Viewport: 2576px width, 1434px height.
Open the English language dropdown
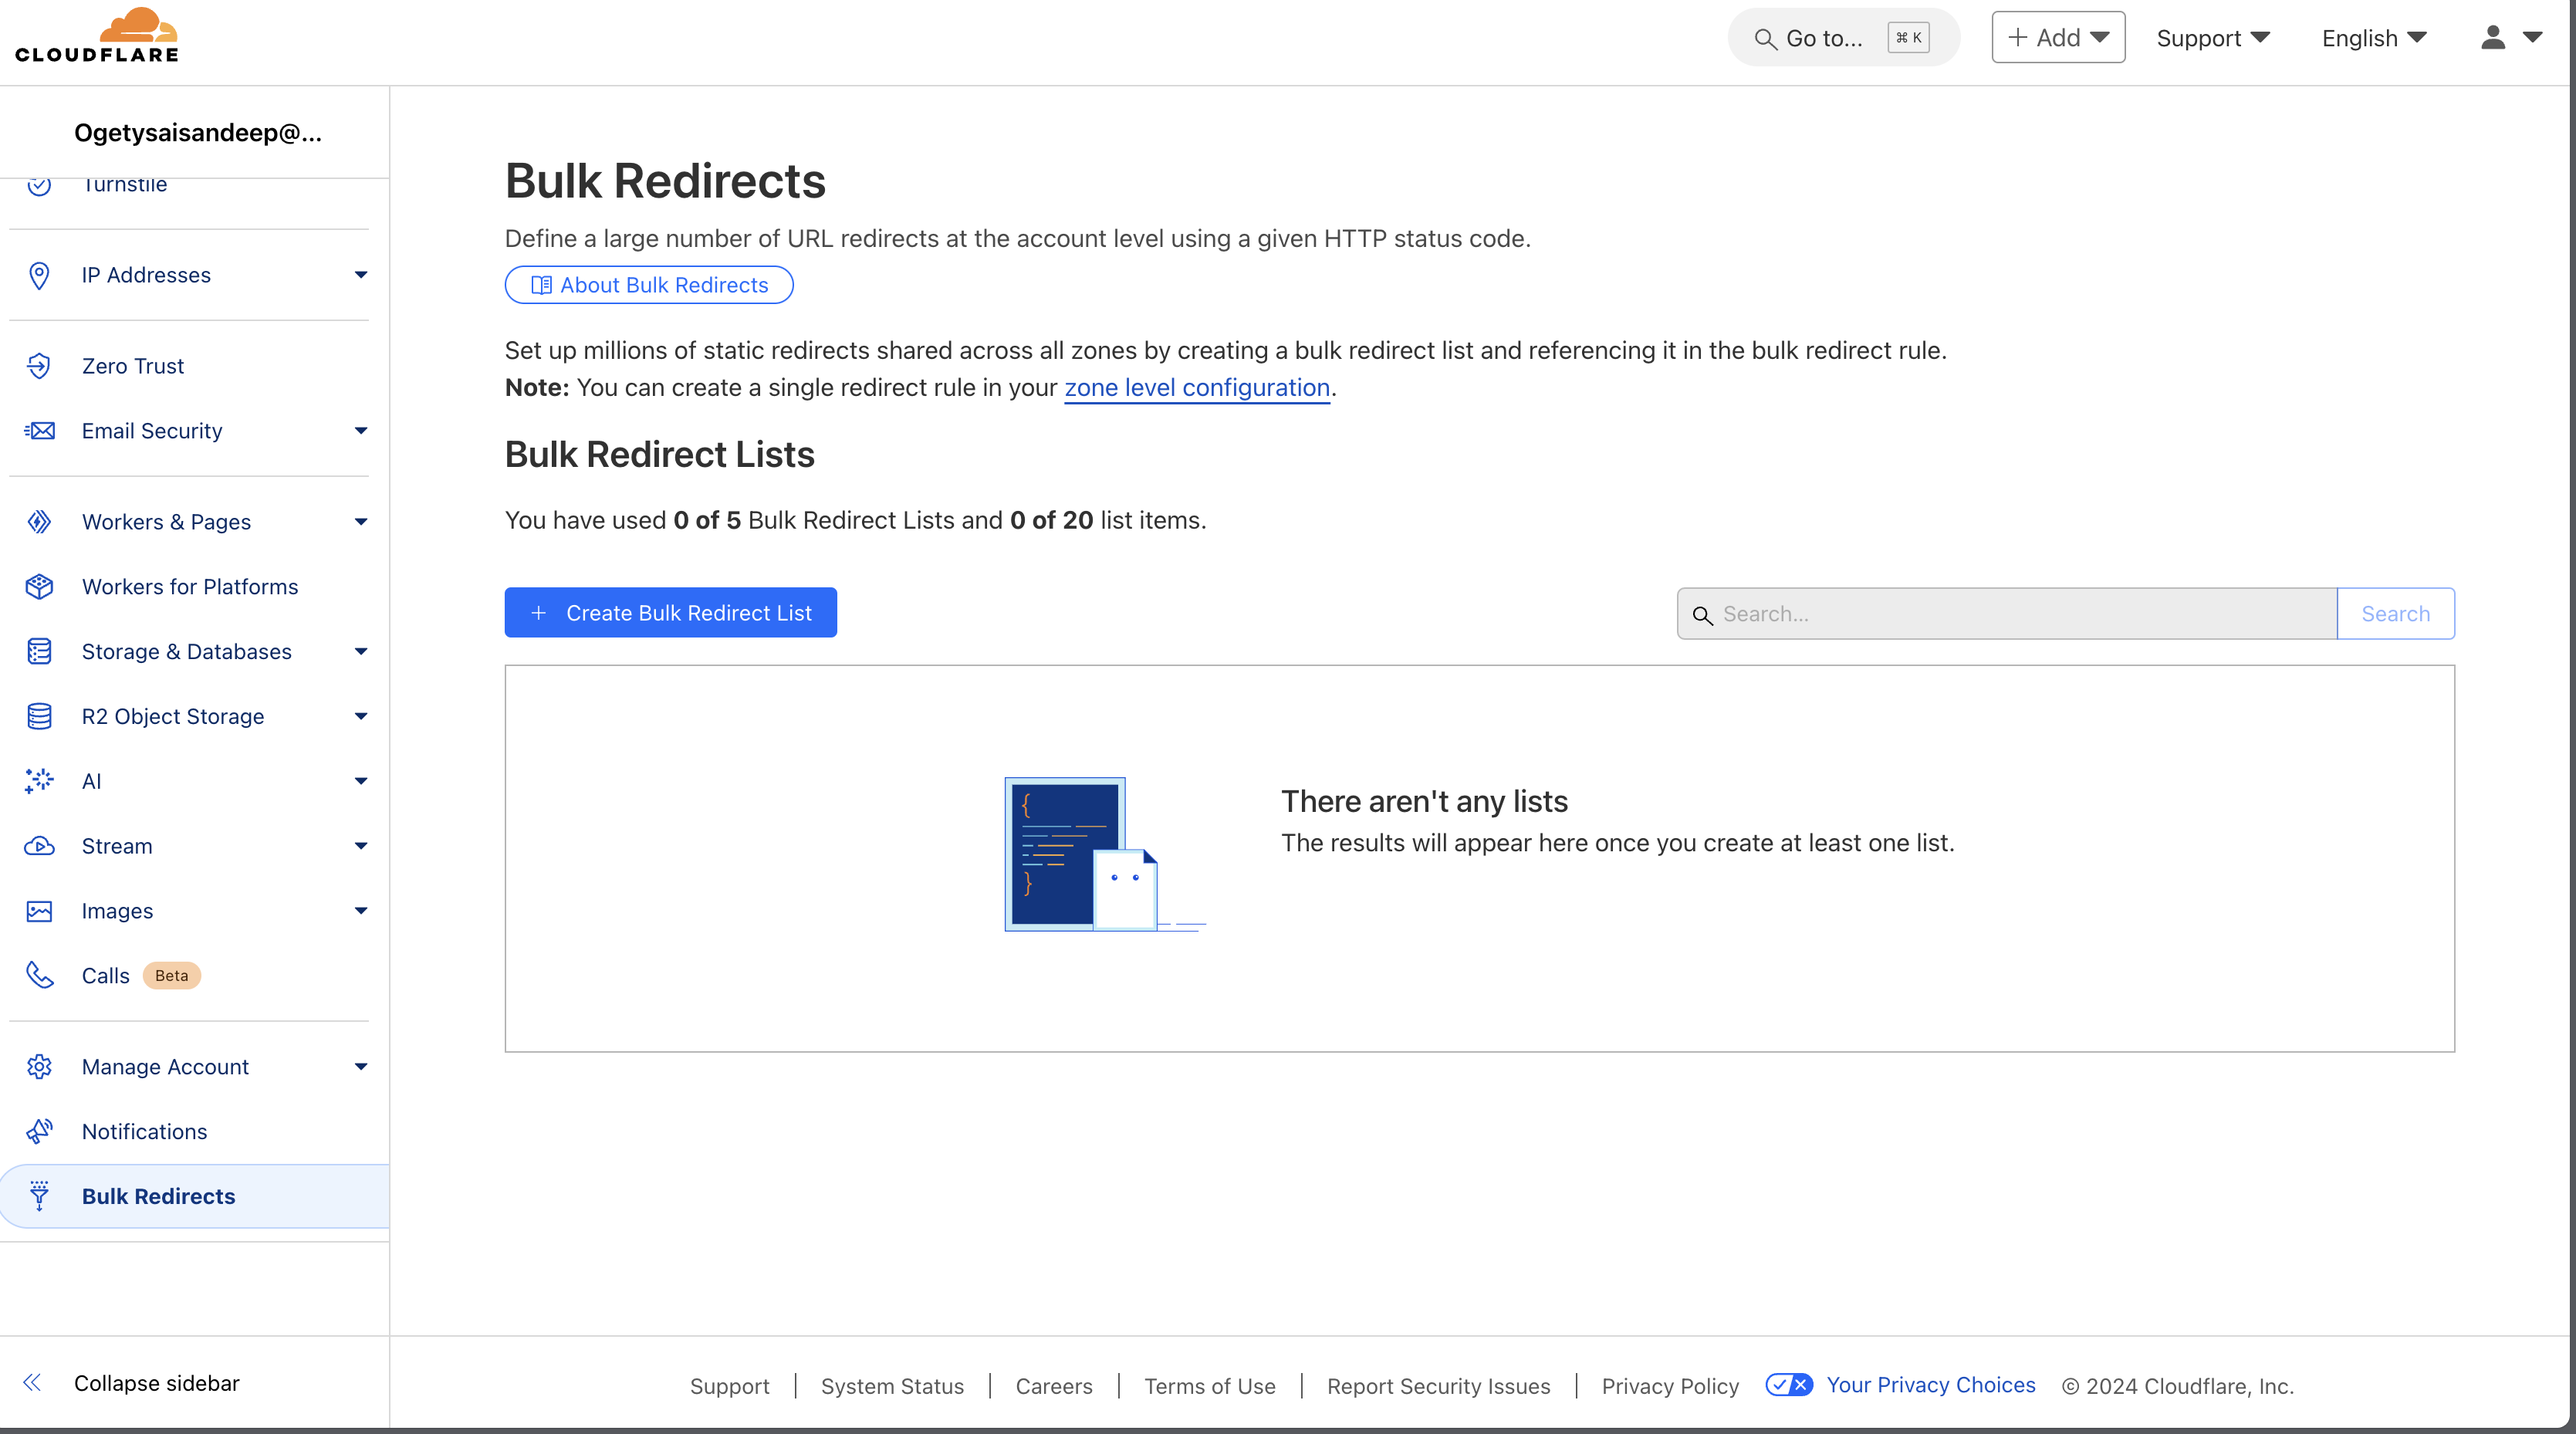[2373, 38]
